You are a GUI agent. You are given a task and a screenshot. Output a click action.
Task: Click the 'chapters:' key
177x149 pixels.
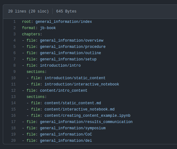click(x=32, y=34)
